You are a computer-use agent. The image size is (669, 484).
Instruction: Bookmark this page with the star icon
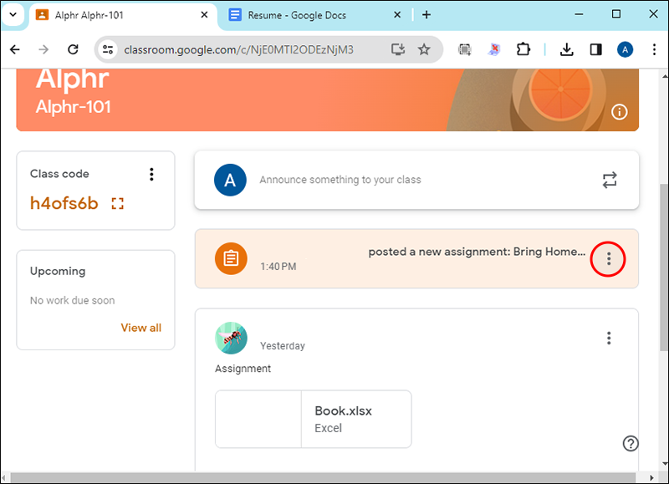[424, 49]
